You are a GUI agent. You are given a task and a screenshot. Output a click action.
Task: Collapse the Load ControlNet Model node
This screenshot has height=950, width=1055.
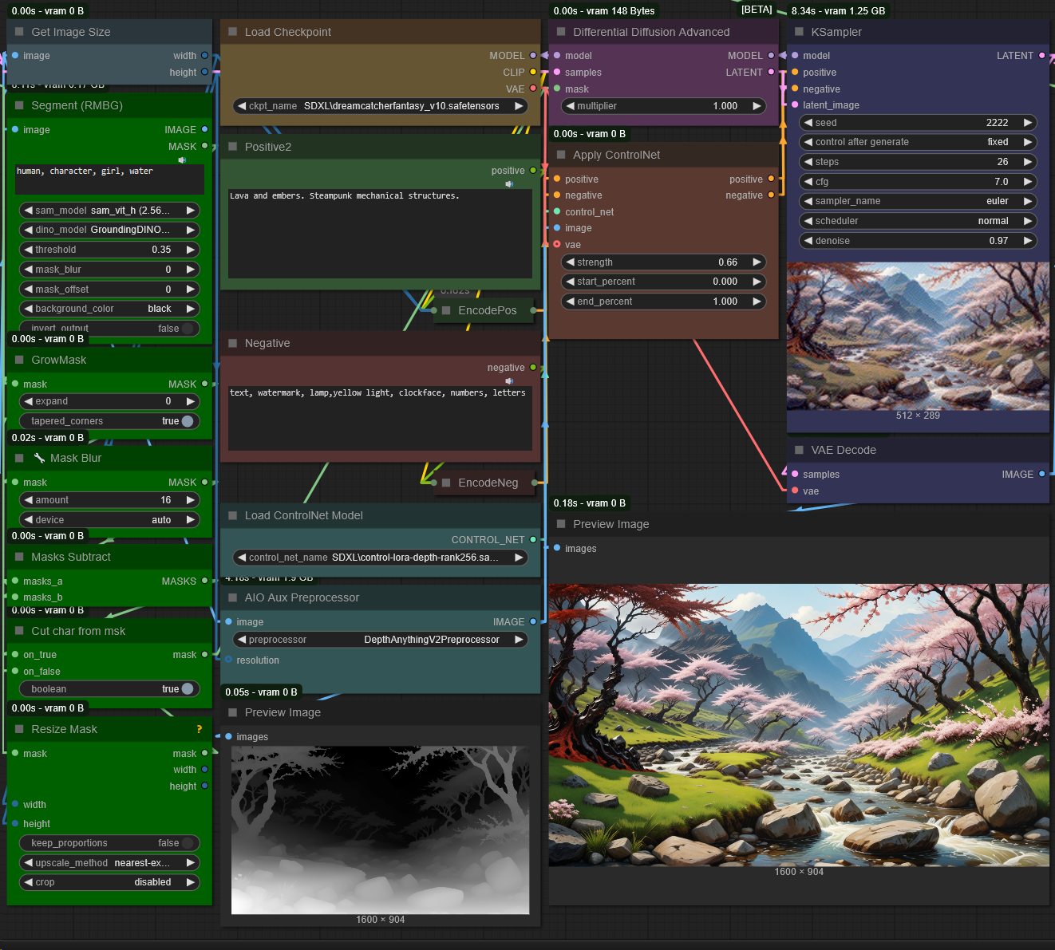[x=233, y=515]
